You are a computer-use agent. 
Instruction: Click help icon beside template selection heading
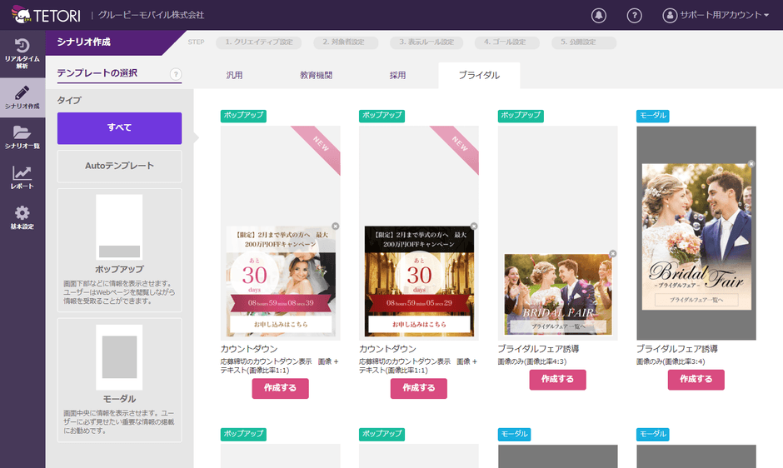point(176,74)
